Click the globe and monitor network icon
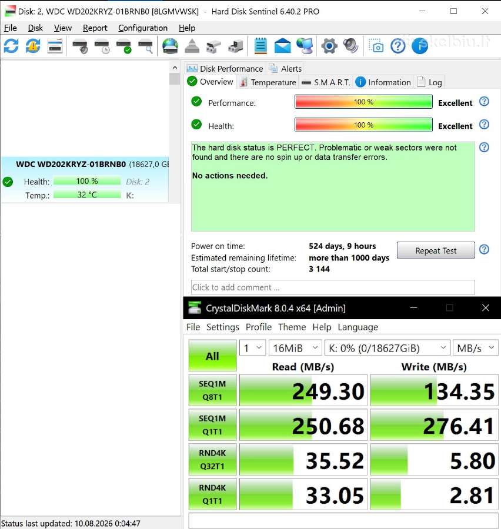Image resolution: width=501 pixels, height=529 pixels. [x=305, y=45]
